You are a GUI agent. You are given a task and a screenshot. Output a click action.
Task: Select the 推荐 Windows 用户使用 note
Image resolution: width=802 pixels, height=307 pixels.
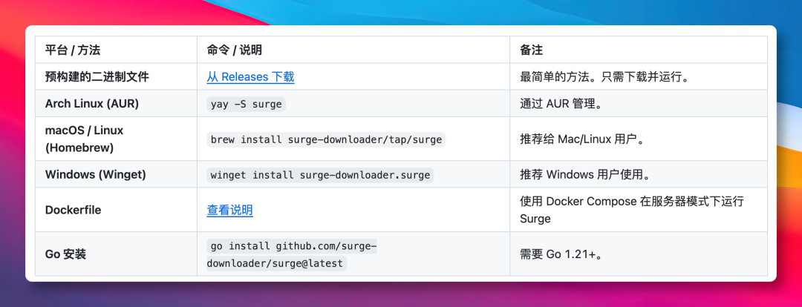click(584, 175)
